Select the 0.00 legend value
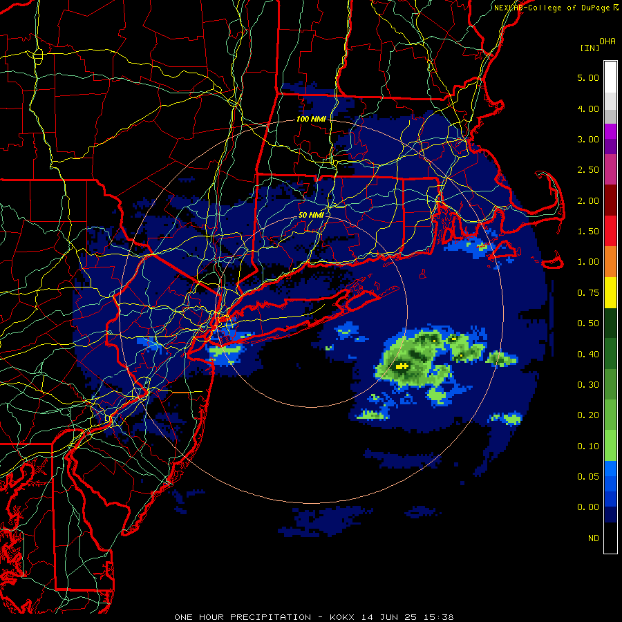This screenshot has width=622, height=622. [588, 507]
